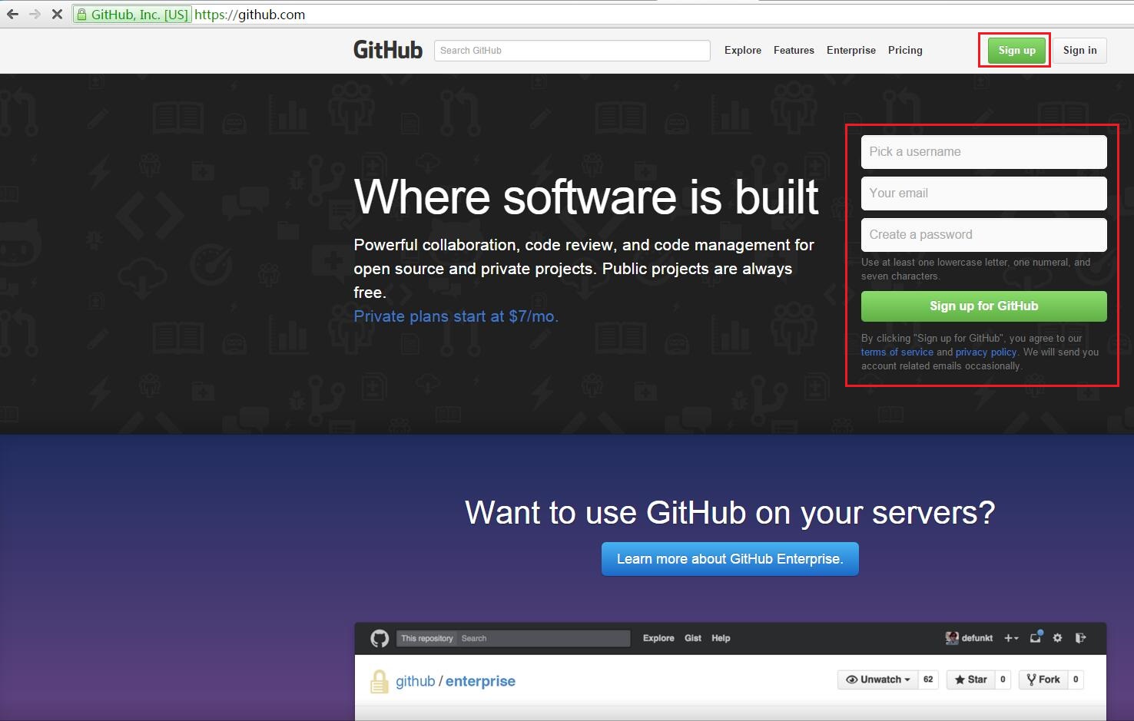Click Want to use GitHub on your servers heading
This screenshot has width=1134, height=721.
point(730,513)
